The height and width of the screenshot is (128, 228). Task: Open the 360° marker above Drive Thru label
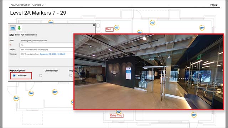pos(119,112)
